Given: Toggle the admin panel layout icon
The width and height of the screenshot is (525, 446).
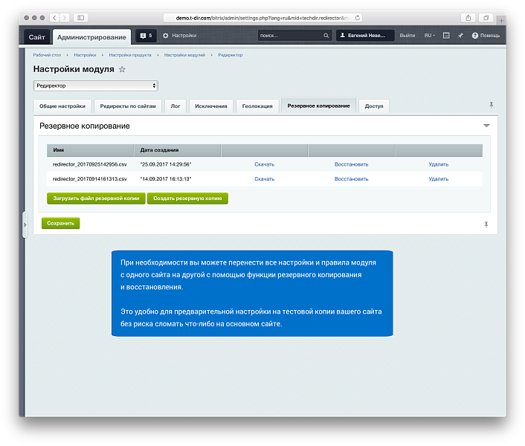Looking at the screenshot, I should pyautogui.click(x=446, y=36).
